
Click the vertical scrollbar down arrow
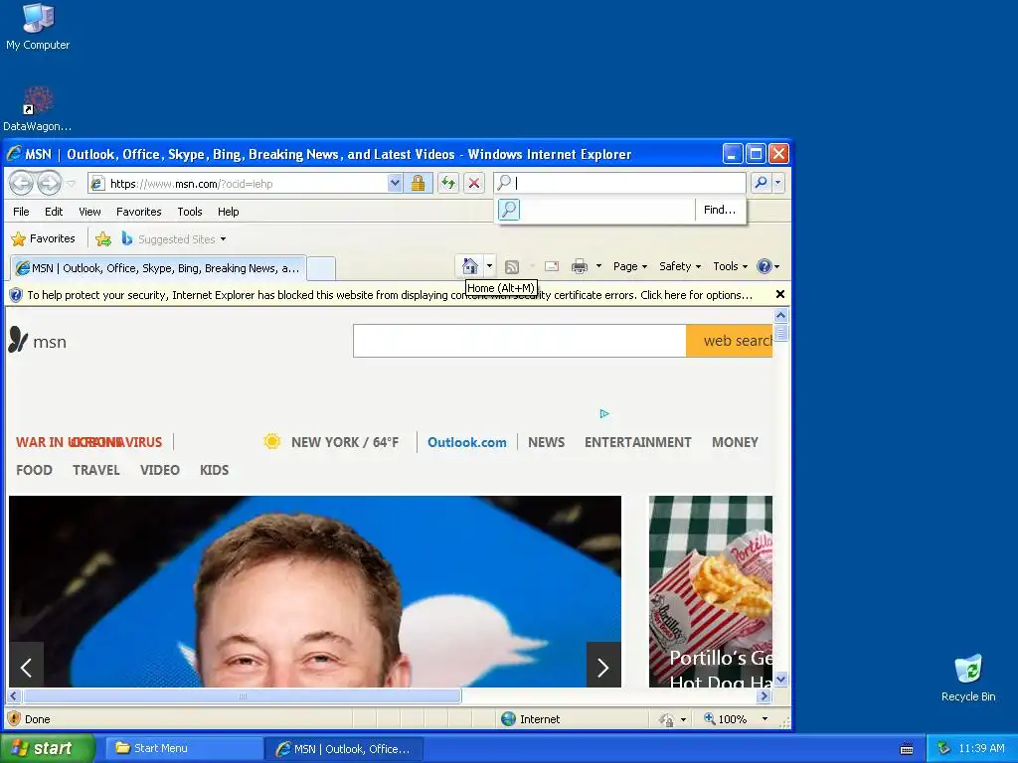tap(781, 680)
